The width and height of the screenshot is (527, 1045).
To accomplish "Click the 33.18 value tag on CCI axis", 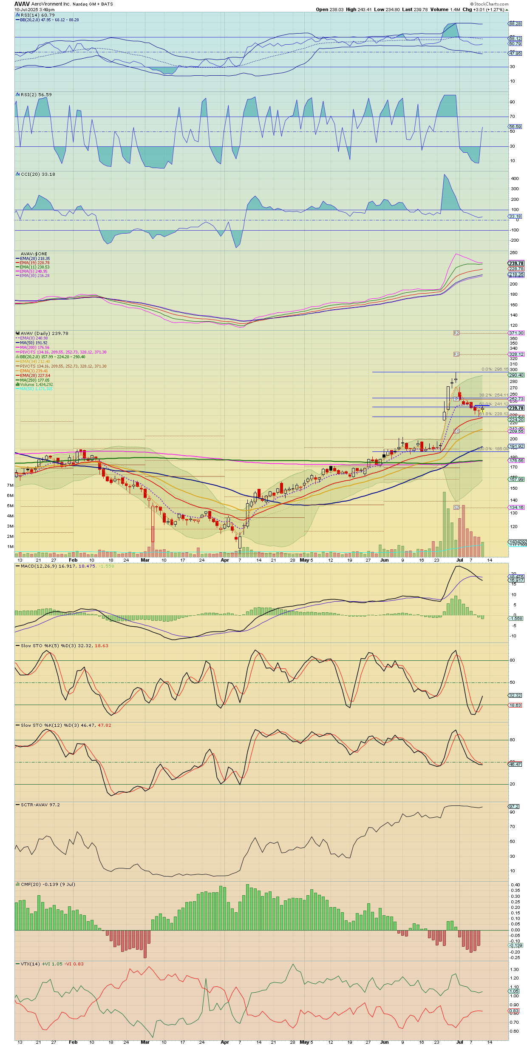I will click(515, 217).
